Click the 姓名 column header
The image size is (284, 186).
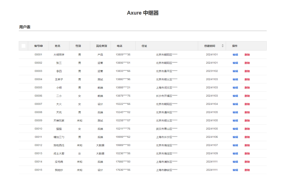59,46
